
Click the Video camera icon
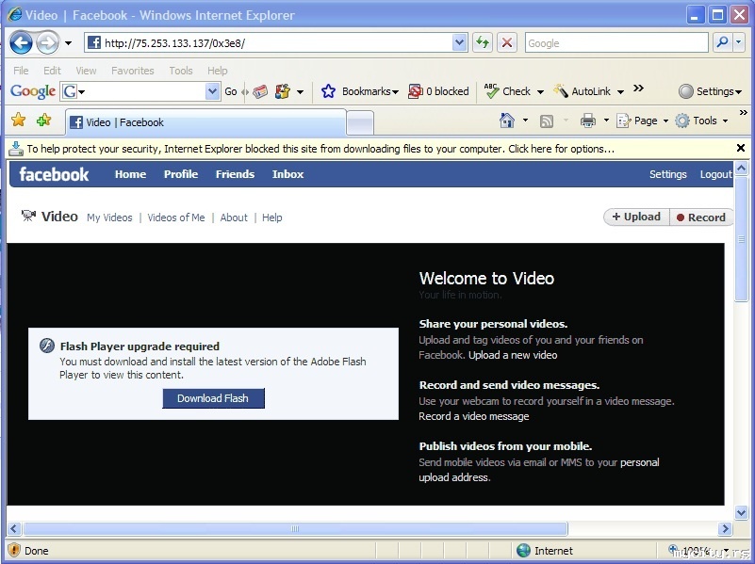click(28, 215)
